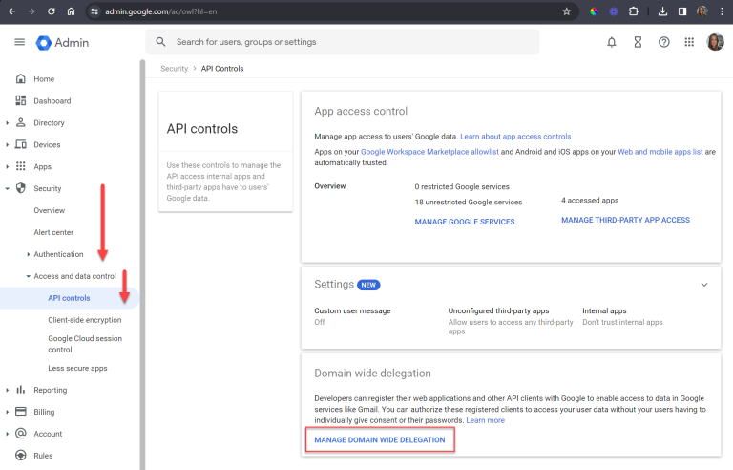Click Manage Google Services link
The width and height of the screenshot is (733, 470).
coord(465,222)
